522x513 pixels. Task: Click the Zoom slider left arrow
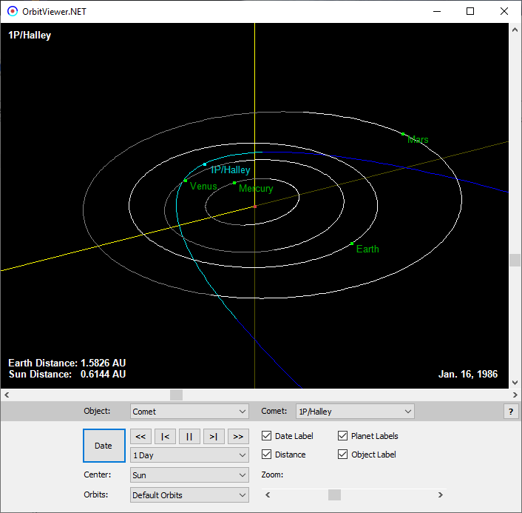(268, 495)
